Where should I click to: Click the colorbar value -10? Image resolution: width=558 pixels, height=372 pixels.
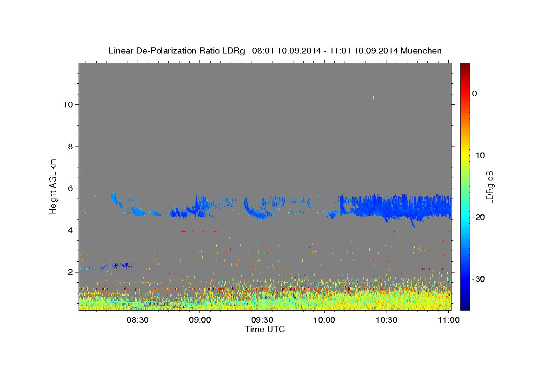coord(479,155)
